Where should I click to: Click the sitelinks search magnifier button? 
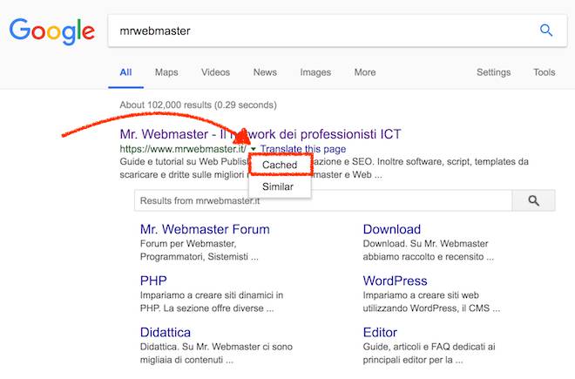click(x=533, y=201)
